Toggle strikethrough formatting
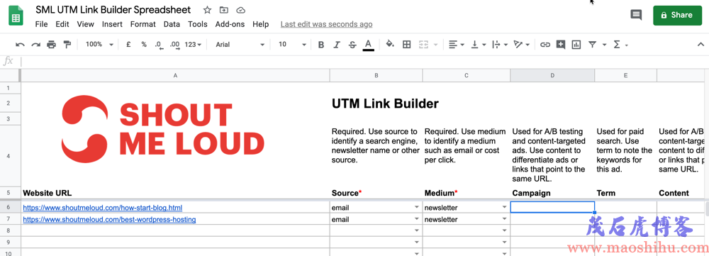The height and width of the screenshot is (256, 709). coord(352,45)
